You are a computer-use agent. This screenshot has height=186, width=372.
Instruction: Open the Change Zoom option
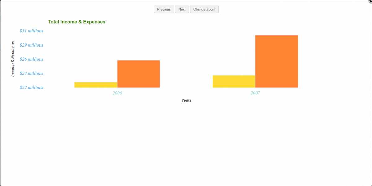pyautogui.click(x=204, y=9)
